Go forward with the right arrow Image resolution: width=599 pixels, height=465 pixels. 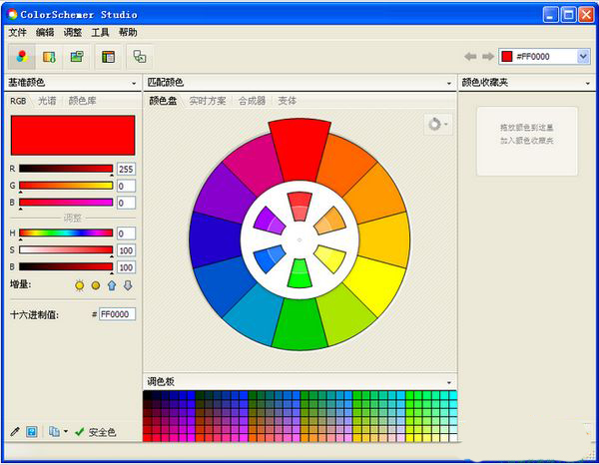(x=488, y=57)
